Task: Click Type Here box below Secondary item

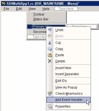Action: tap(37, 37)
